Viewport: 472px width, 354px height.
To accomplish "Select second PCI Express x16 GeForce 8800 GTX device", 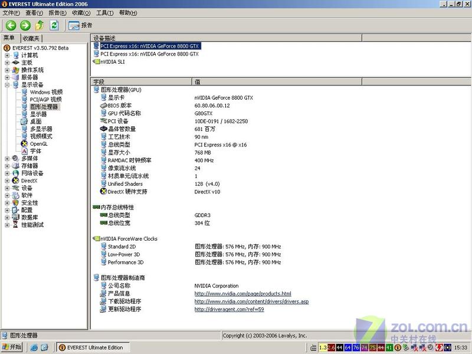I will pos(149,54).
